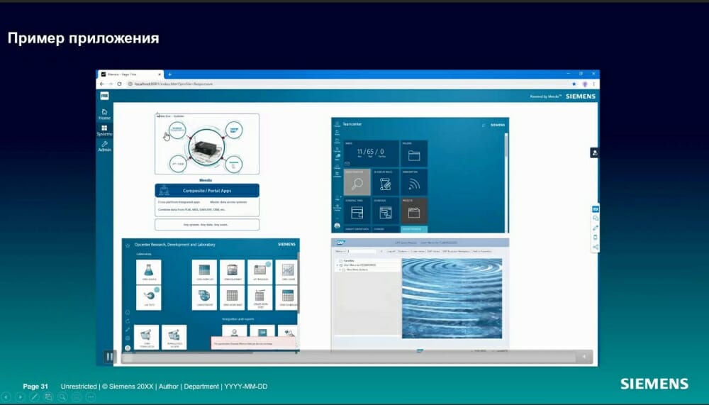Open the equipment monitor tile in Opcenter
The width and height of the screenshot is (709, 405).
coord(232,272)
